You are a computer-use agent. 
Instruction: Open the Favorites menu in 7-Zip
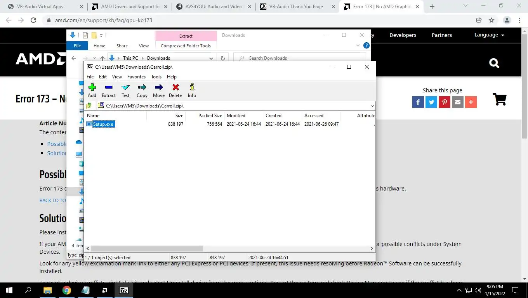[x=137, y=77]
